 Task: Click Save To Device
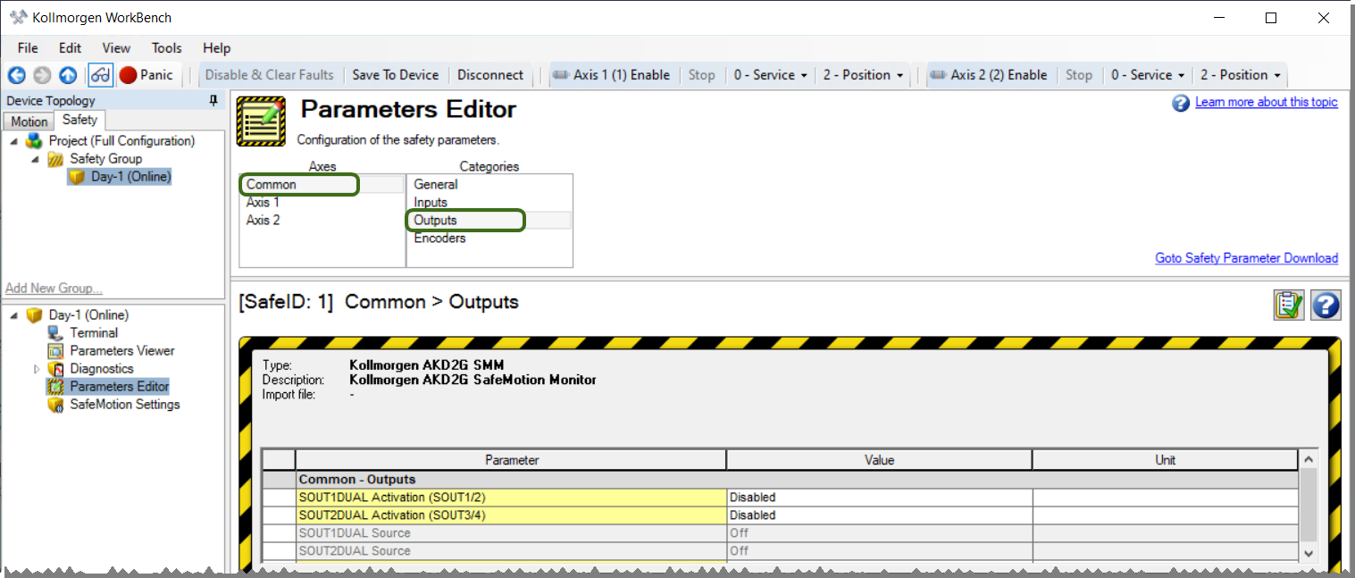(395, 75)
